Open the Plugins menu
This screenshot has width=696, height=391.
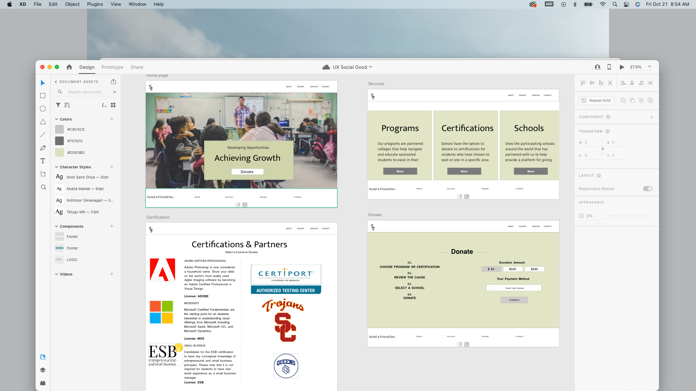tap(95, 4)
